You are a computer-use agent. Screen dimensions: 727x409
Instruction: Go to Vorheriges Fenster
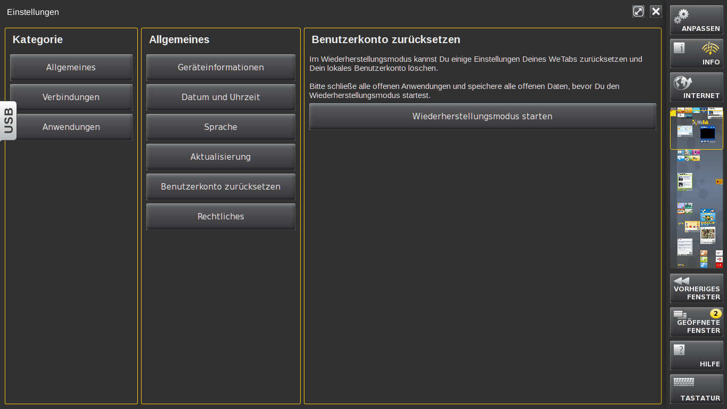pyautogui.click(x=696, y=289)
